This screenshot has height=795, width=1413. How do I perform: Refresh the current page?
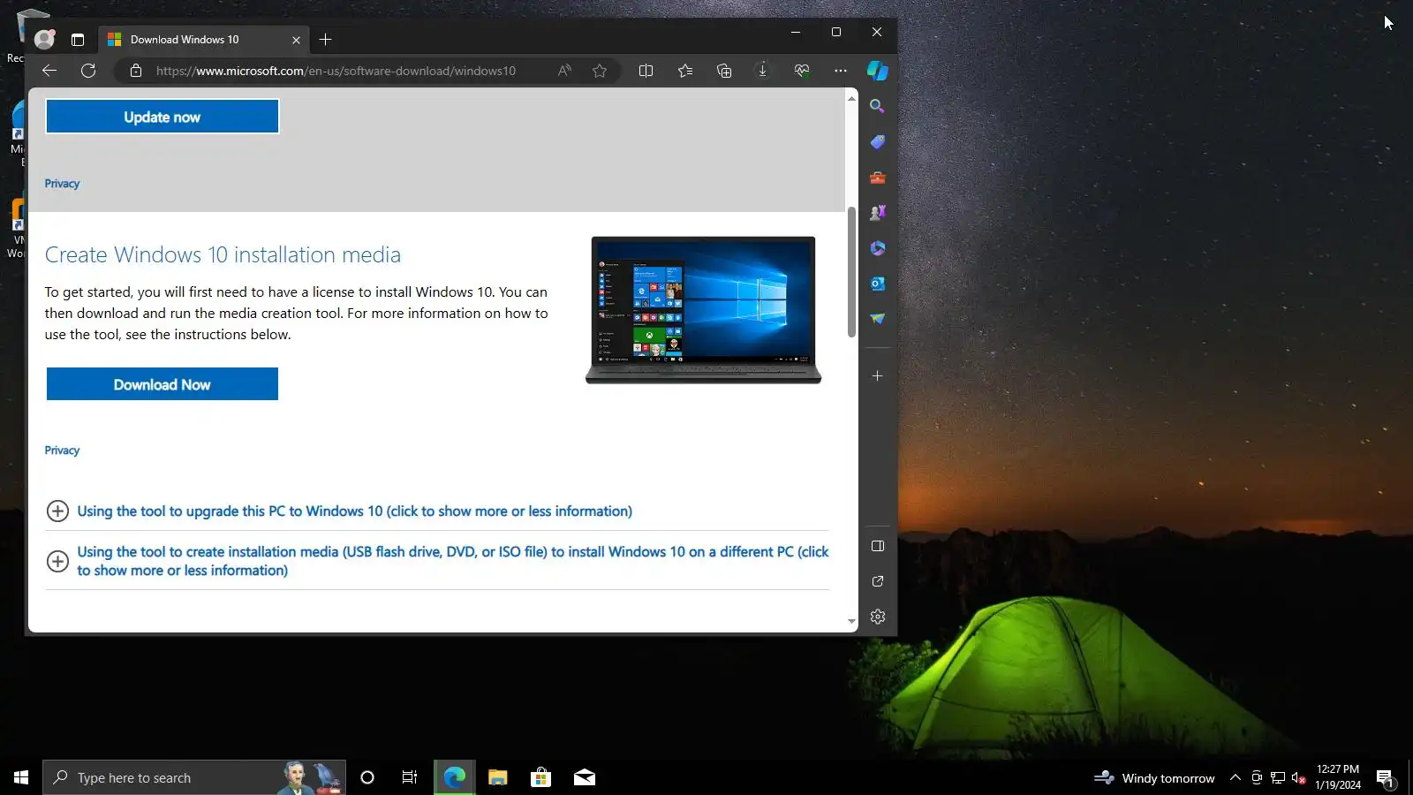[x=88, y=71]
